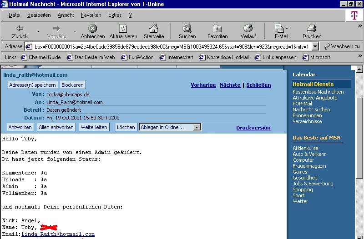This screenshot has height=239, width=364.
Task: Open Internetstart links shortcut
Action: pyautogui.click(x=176, y=57)
